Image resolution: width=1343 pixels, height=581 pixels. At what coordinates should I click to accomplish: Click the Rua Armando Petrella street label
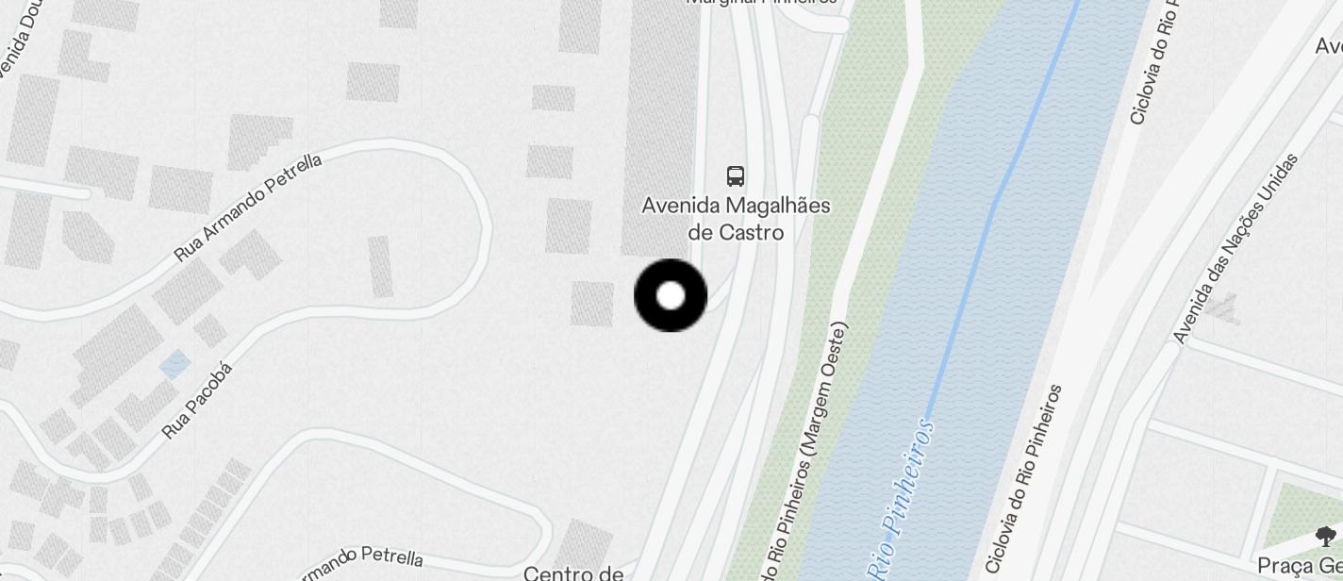click(248, 207)
